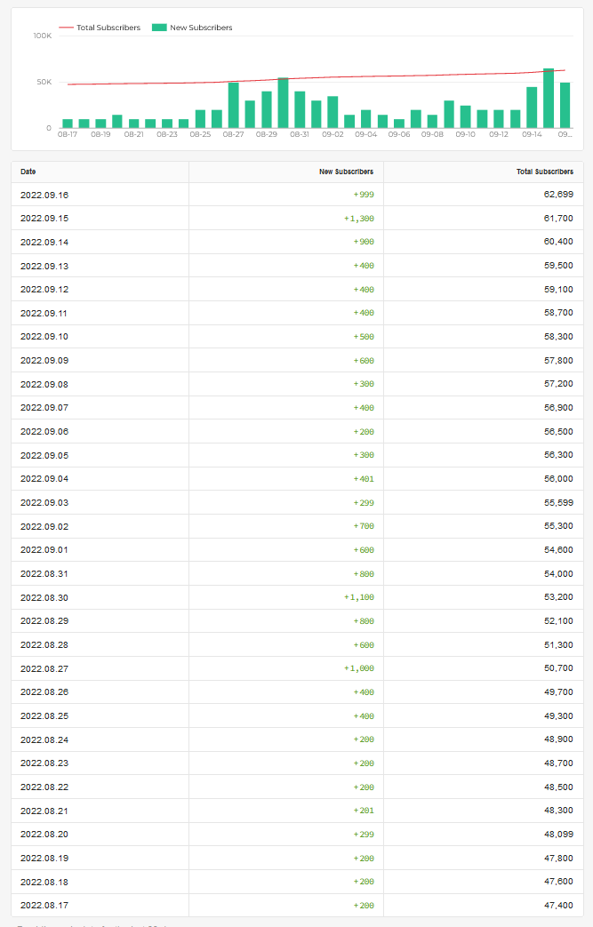Click the +1,000 value for 2022.08.27
Screen dimensions: 593x927
359,668
